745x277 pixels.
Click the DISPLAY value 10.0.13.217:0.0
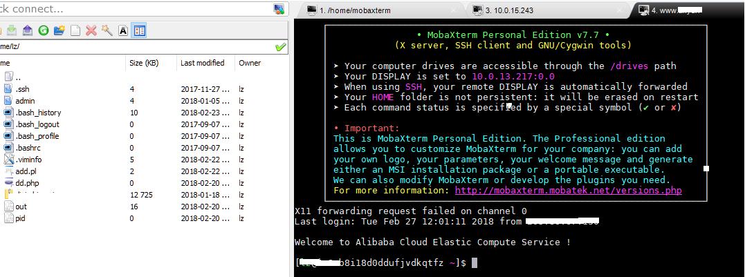point(513,77)
